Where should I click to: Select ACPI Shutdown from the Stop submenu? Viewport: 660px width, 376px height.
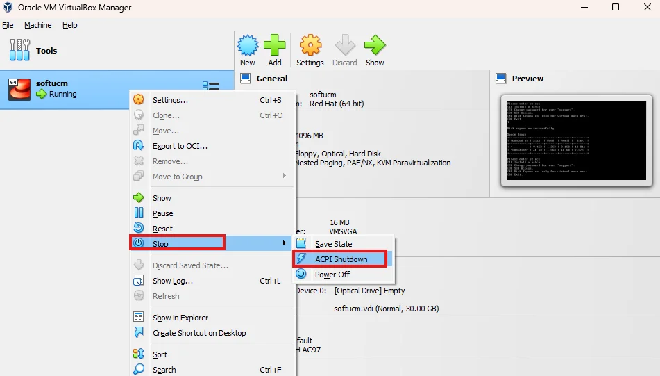pyautogui.click(x=341, y=259)
